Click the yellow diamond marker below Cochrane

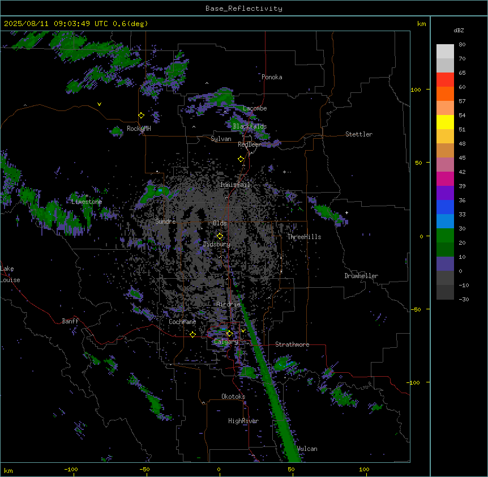tap(192, 334)
